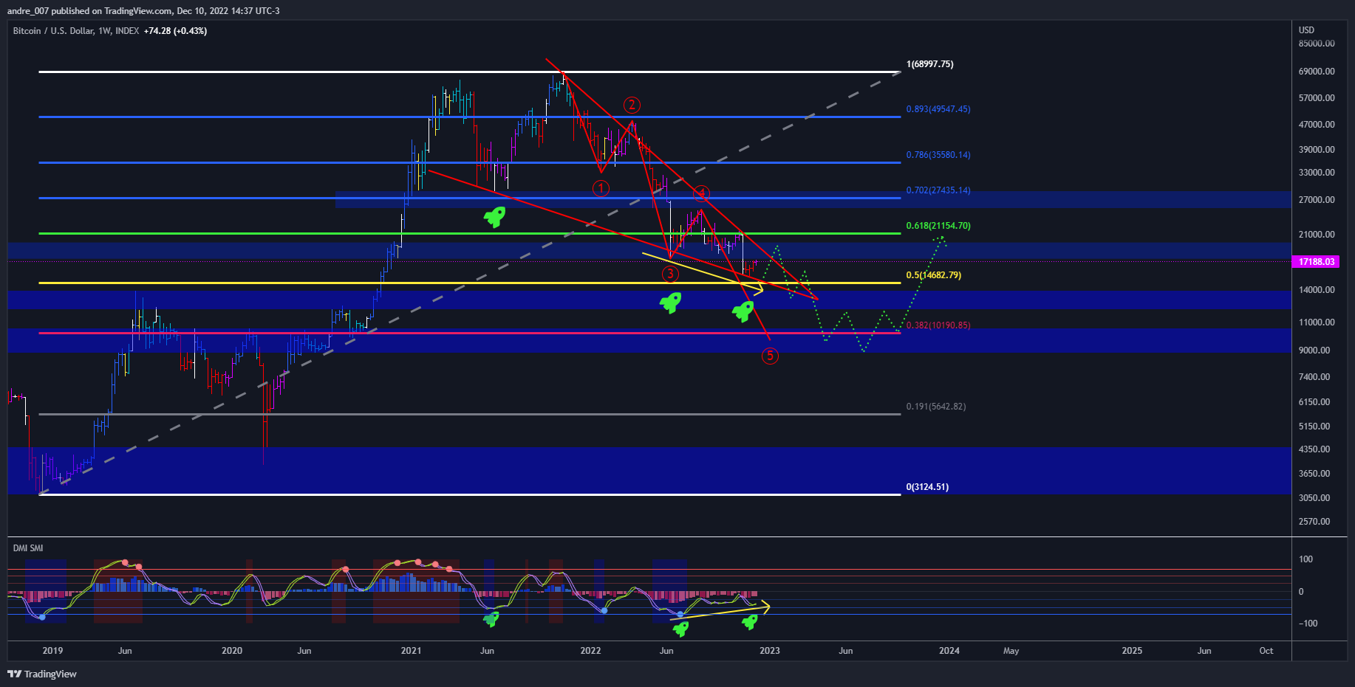Select the 0.702(27435.14) Fibonacci label
The image size is (1355, 687).
tap(938, 190)
